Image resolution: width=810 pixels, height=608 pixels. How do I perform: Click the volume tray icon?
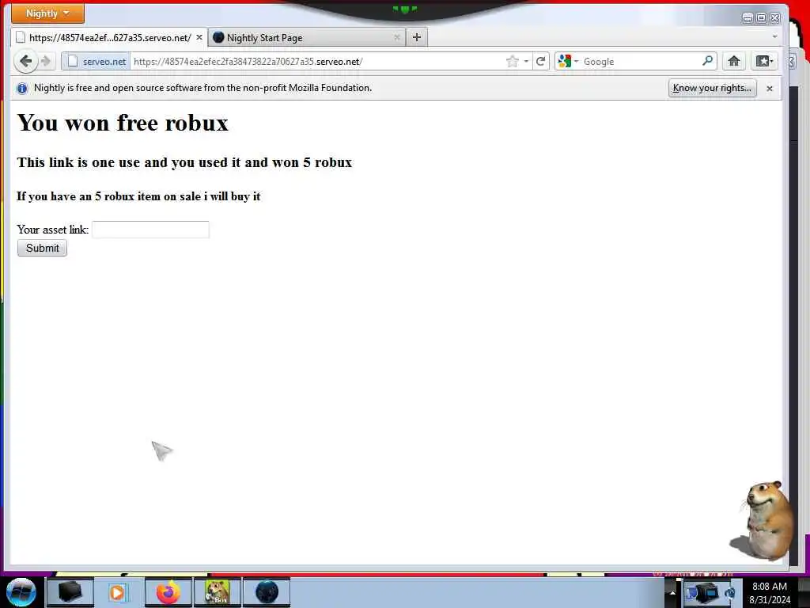[x=730, y=593]
